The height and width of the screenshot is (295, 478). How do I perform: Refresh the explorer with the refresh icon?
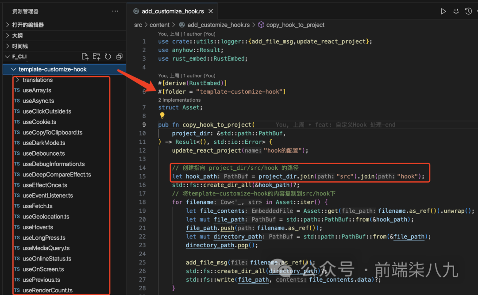pos(108,57)
